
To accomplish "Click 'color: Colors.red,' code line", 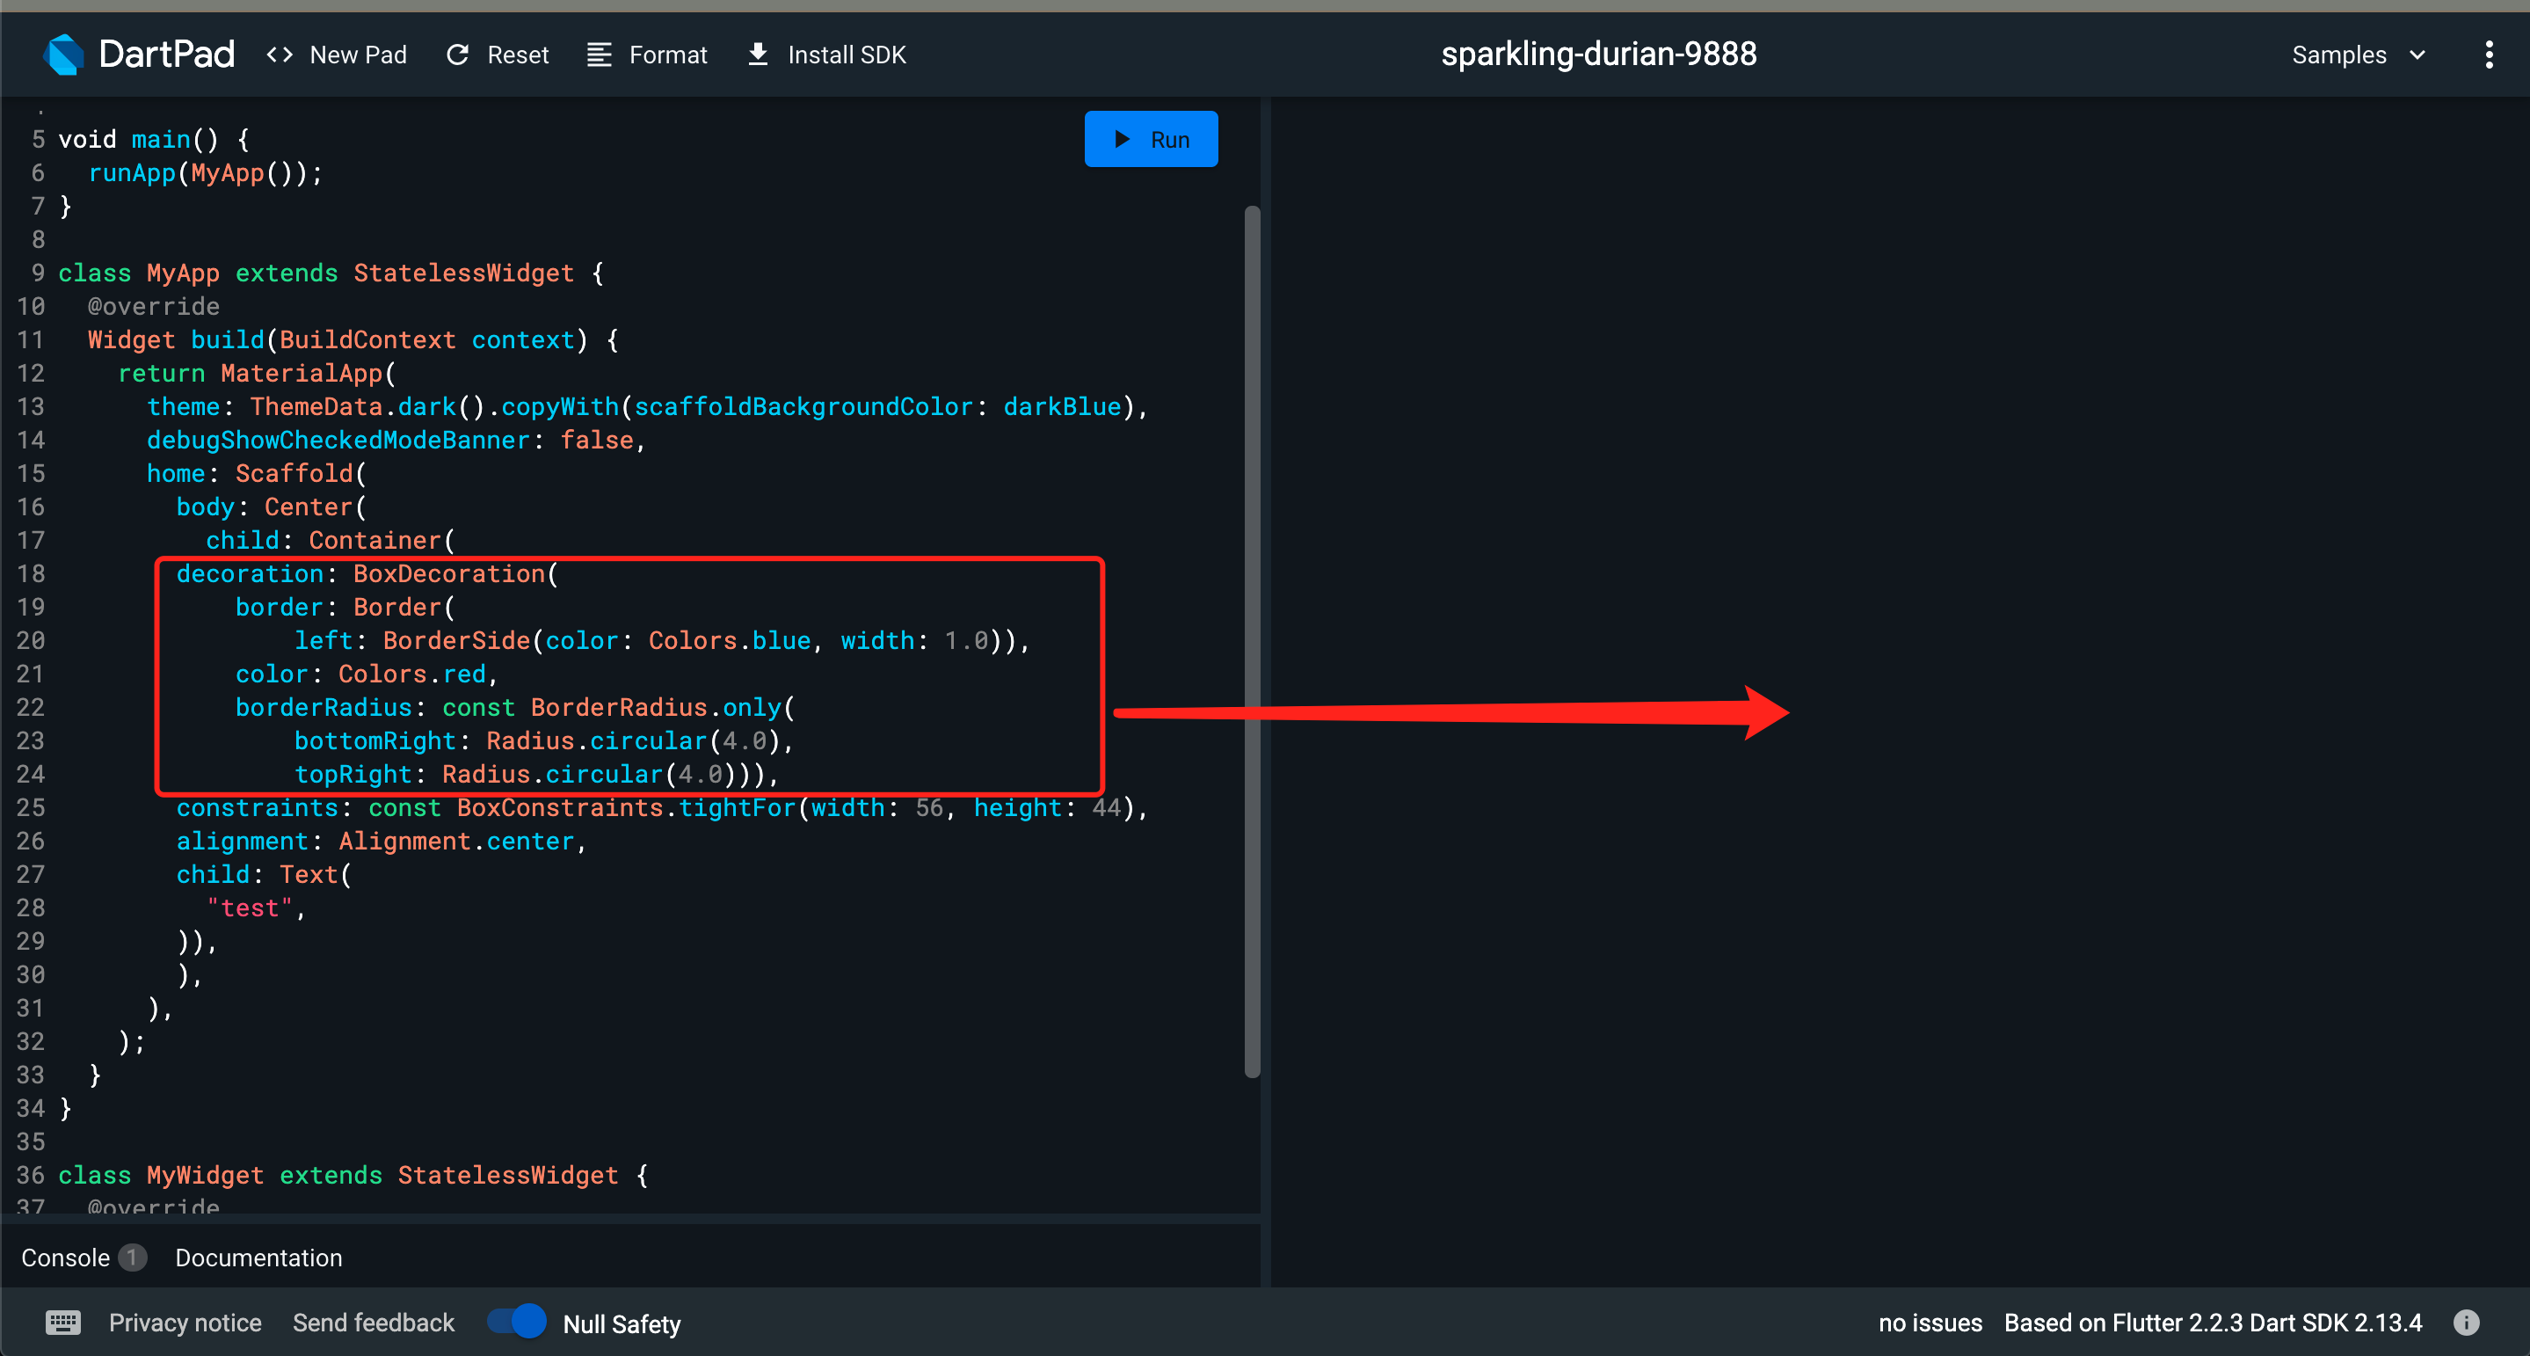I will 367,674.
